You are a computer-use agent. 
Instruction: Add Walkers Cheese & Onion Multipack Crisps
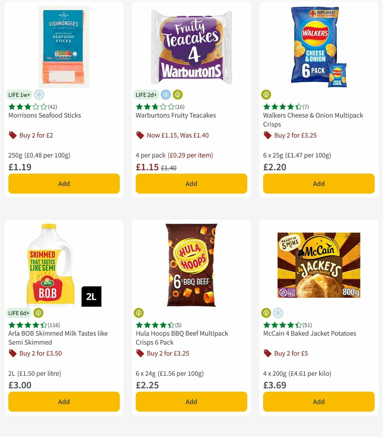click(x=319, y=184)
